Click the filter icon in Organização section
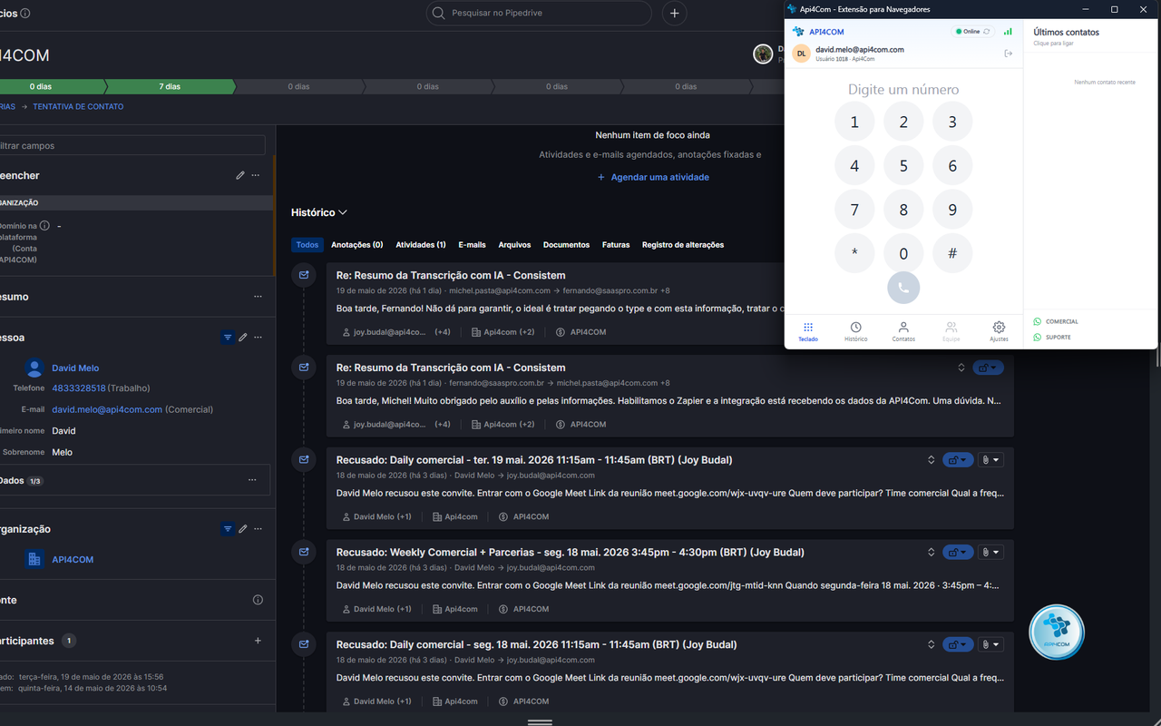 228,529
